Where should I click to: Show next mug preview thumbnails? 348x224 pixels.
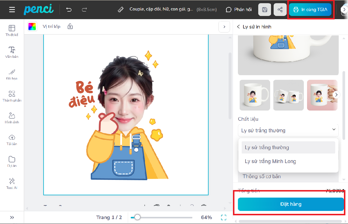click(x=337, y=95)
